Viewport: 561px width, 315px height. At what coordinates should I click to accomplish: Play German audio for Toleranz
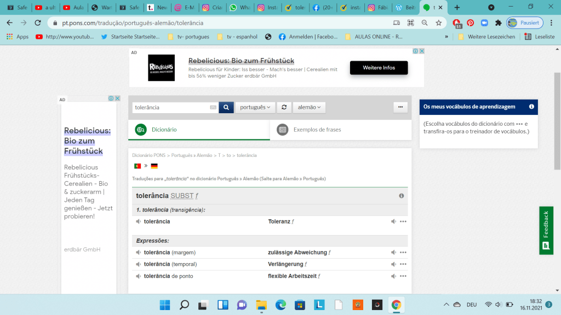click(x=393, y=221)
